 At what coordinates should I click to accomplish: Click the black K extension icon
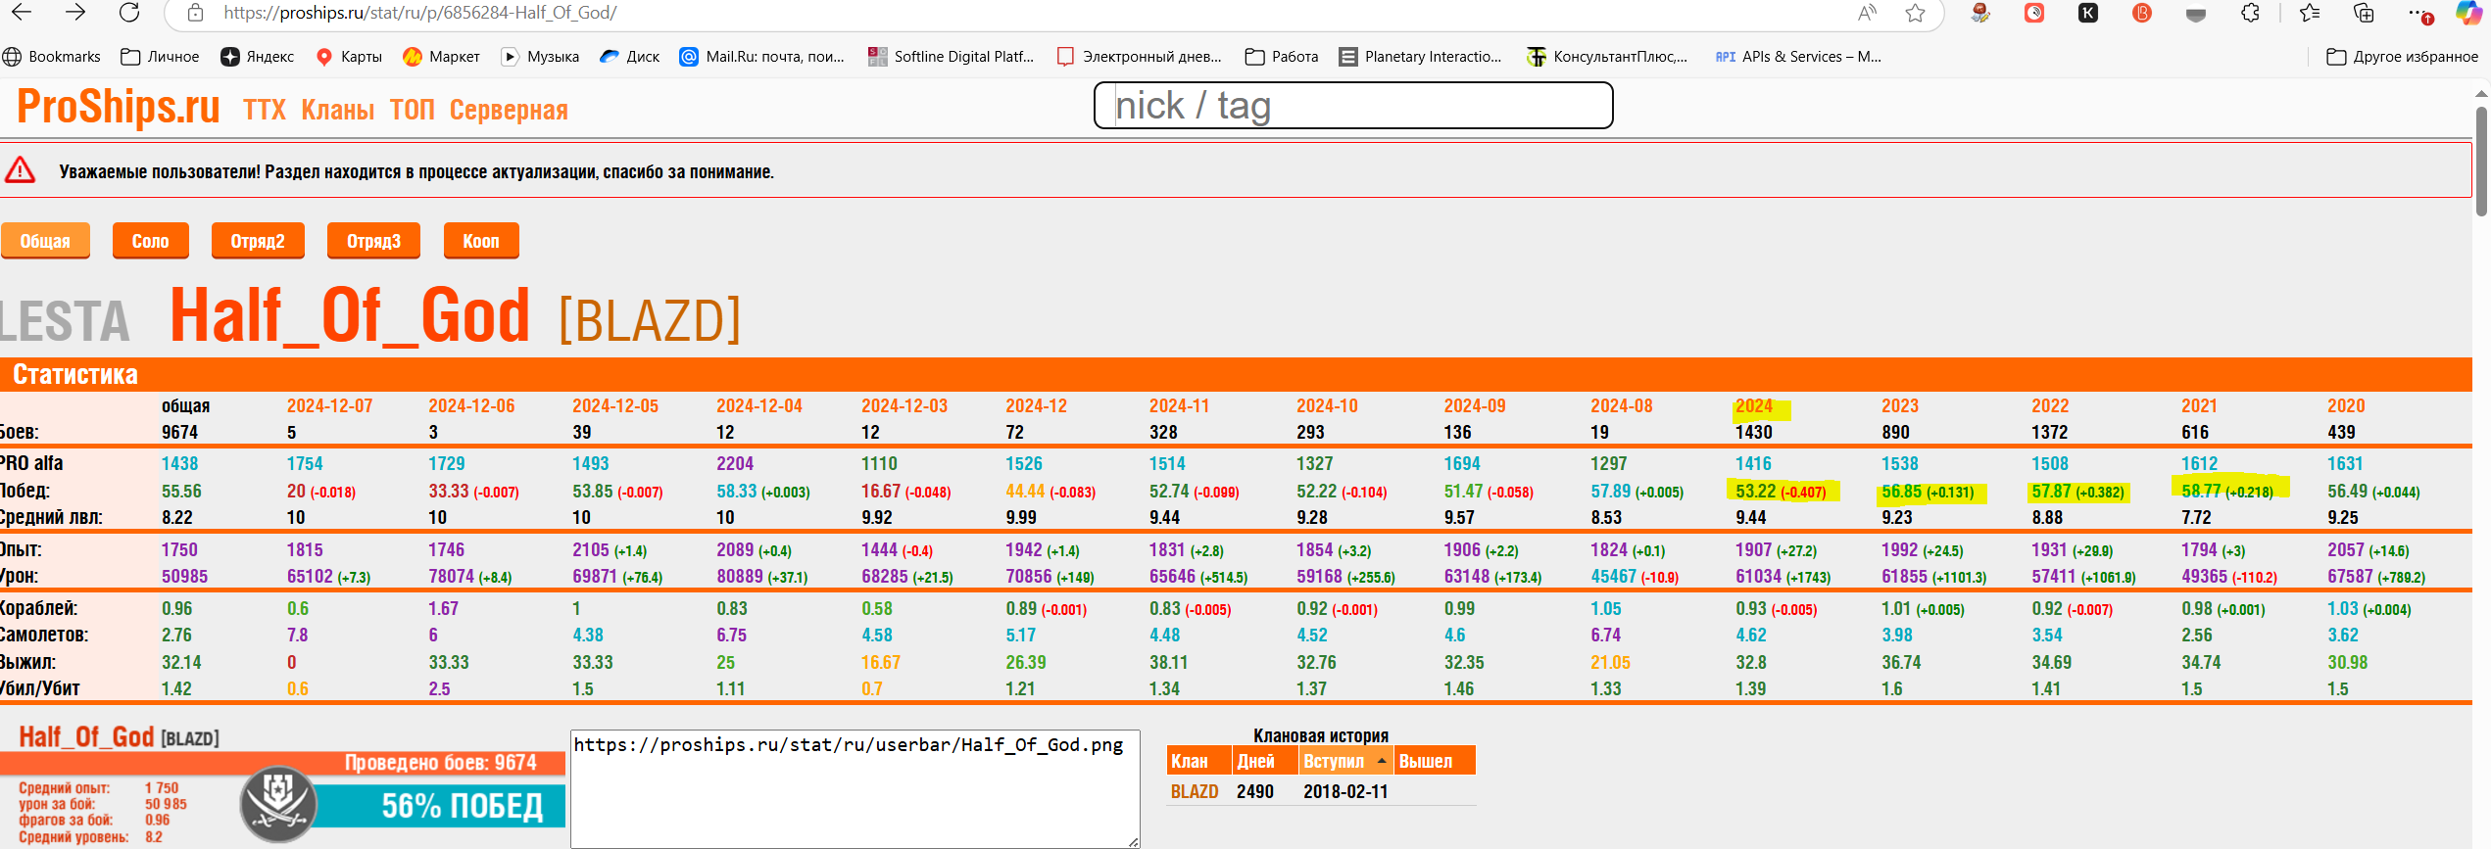(2088, 13)
